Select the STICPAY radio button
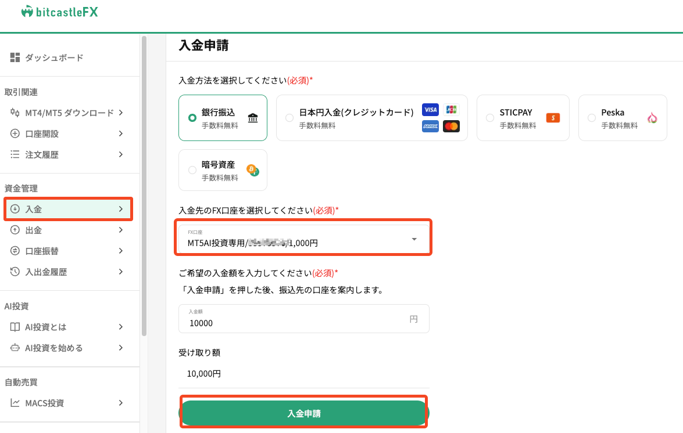Viewport: 683px width, 433px height. 490,118
